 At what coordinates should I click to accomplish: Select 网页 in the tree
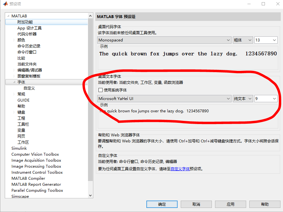point(21,136)
